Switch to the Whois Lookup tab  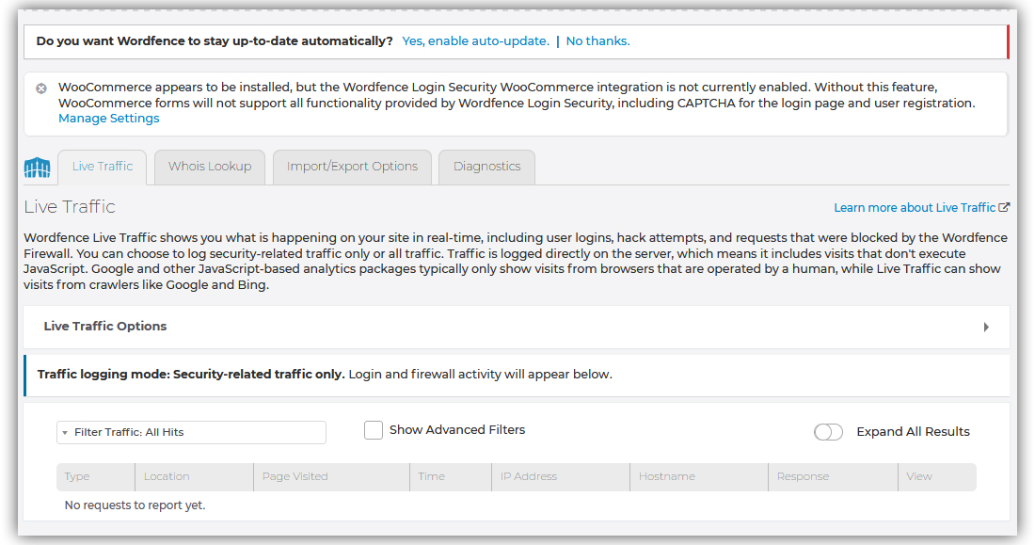click(x=210, y=167)
